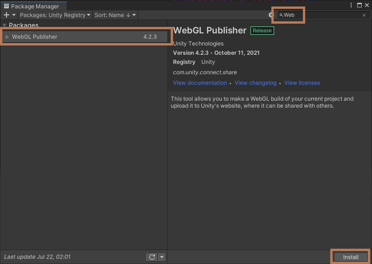This screenshot has width=372, height=264.
Task: Click the package description paragraph
Action: (x=262, y=102)
